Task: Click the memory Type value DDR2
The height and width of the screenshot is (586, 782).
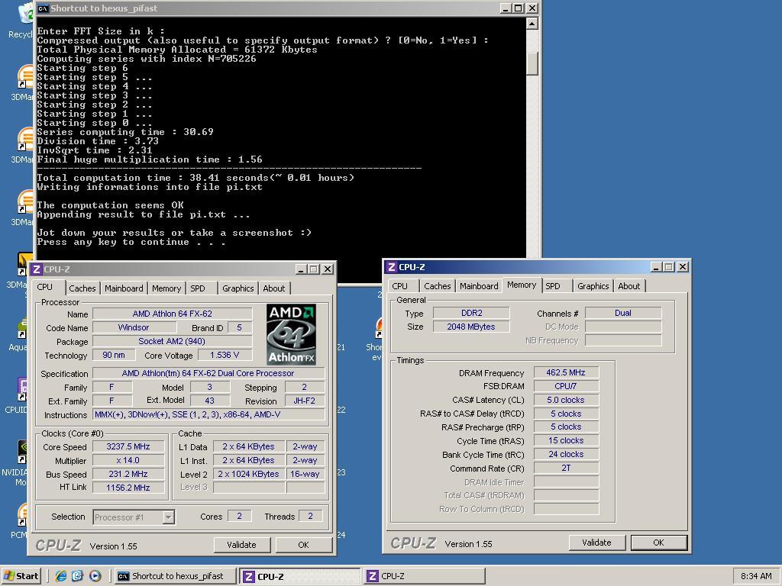Action: 471,313
